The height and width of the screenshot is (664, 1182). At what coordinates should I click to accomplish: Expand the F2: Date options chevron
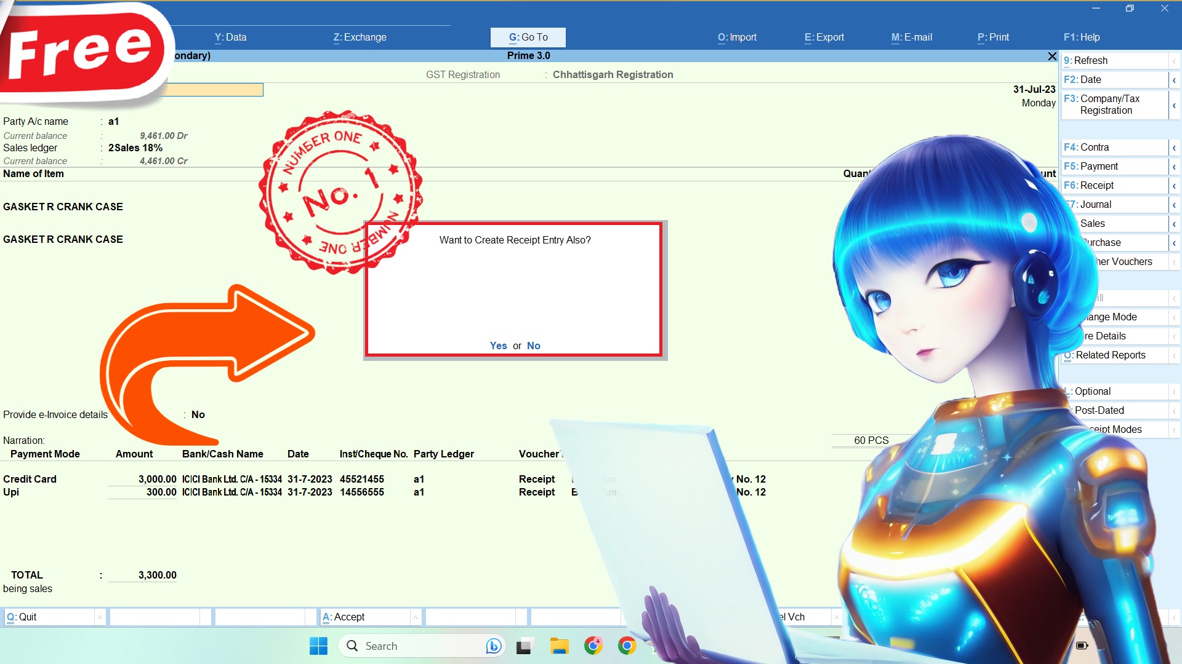tap(1175, 79)
